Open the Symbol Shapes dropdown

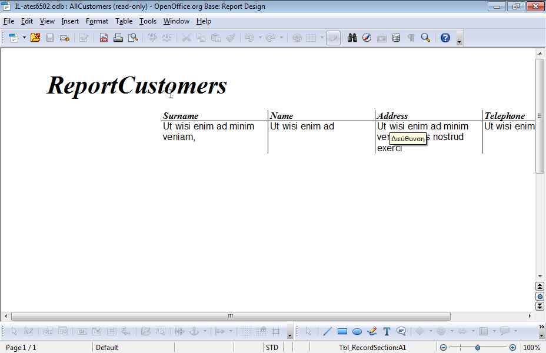point(452,331)
